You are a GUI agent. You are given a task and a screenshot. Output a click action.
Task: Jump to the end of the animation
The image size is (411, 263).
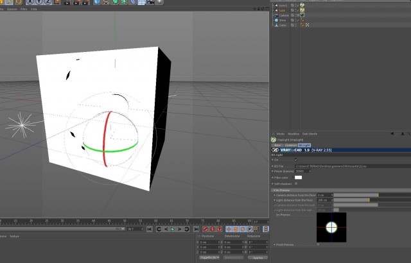[196, 229]
